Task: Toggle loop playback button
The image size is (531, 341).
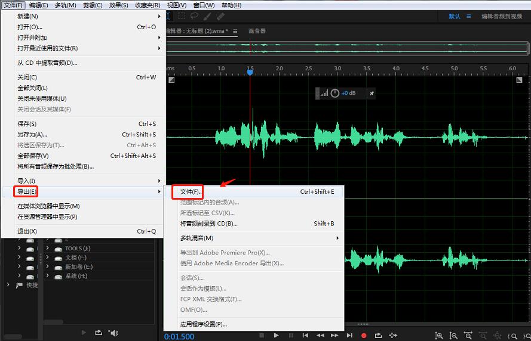Action: click(x=378, y=335)
